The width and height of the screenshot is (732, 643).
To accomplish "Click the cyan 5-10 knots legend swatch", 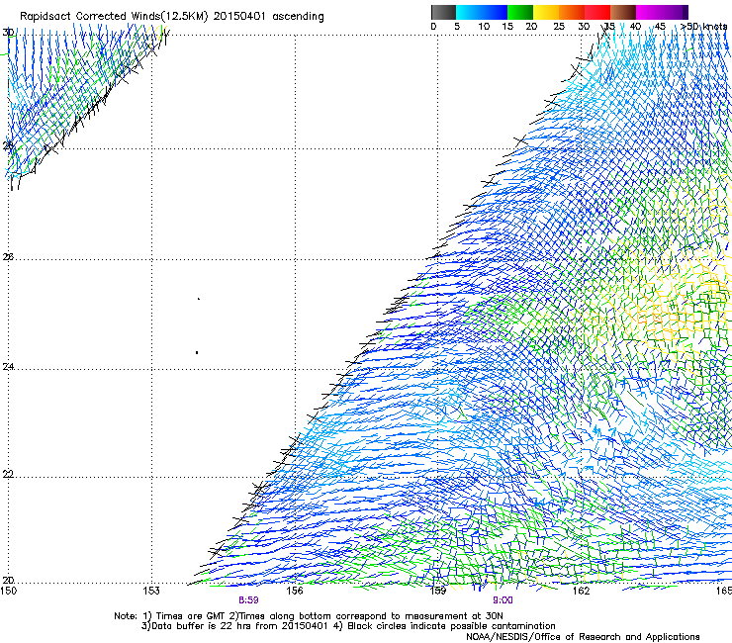I will pos(469,12).
